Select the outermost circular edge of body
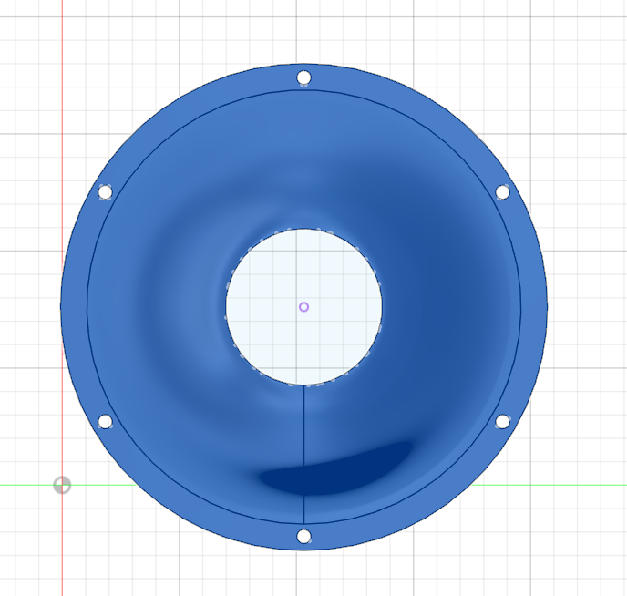This screenshot has width=627, height=596. pyautogui.click(x=61, y=307)
